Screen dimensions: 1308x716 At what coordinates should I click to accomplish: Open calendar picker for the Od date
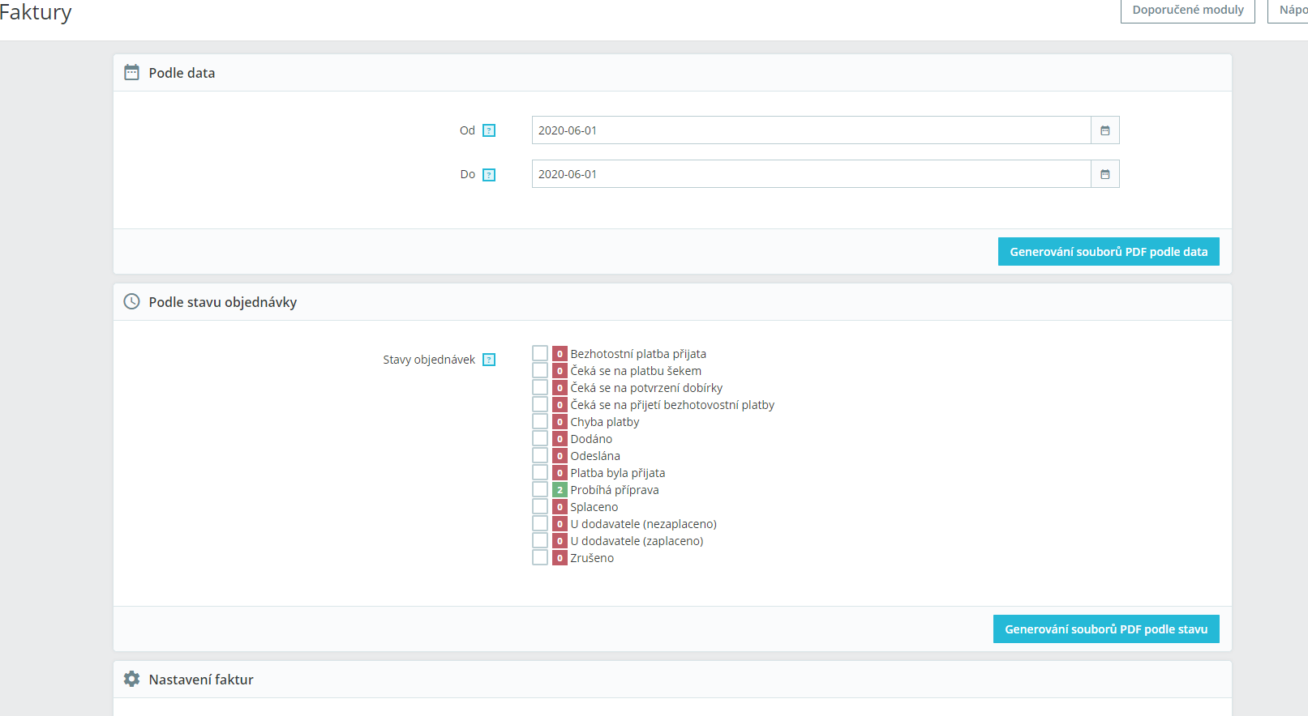click(x=1105, y=130)
